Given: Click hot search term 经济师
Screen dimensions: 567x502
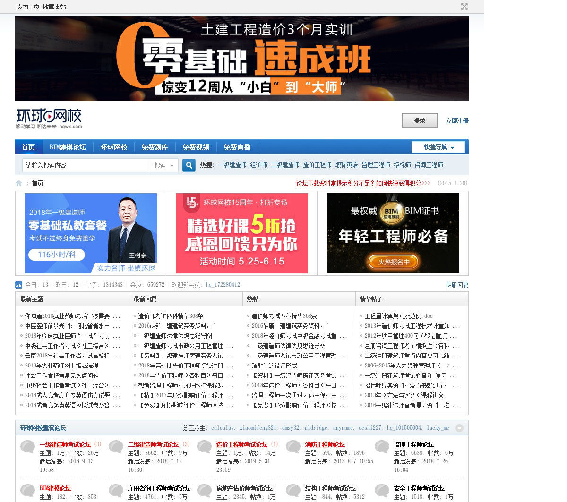Looking at the screenshot, I should 259,165.
